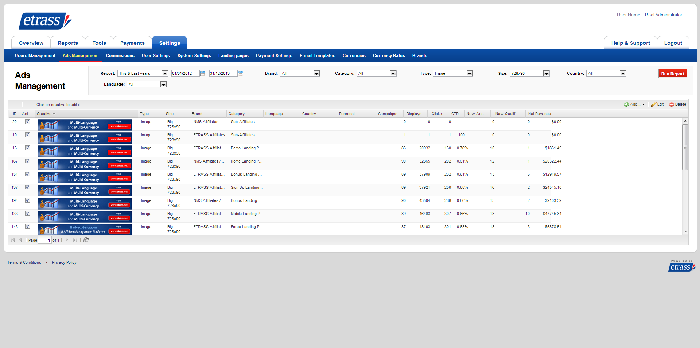This screenshot has width=700, height=348.
Task: Switch to the Reports tab
Action: (x=68, y=43)
